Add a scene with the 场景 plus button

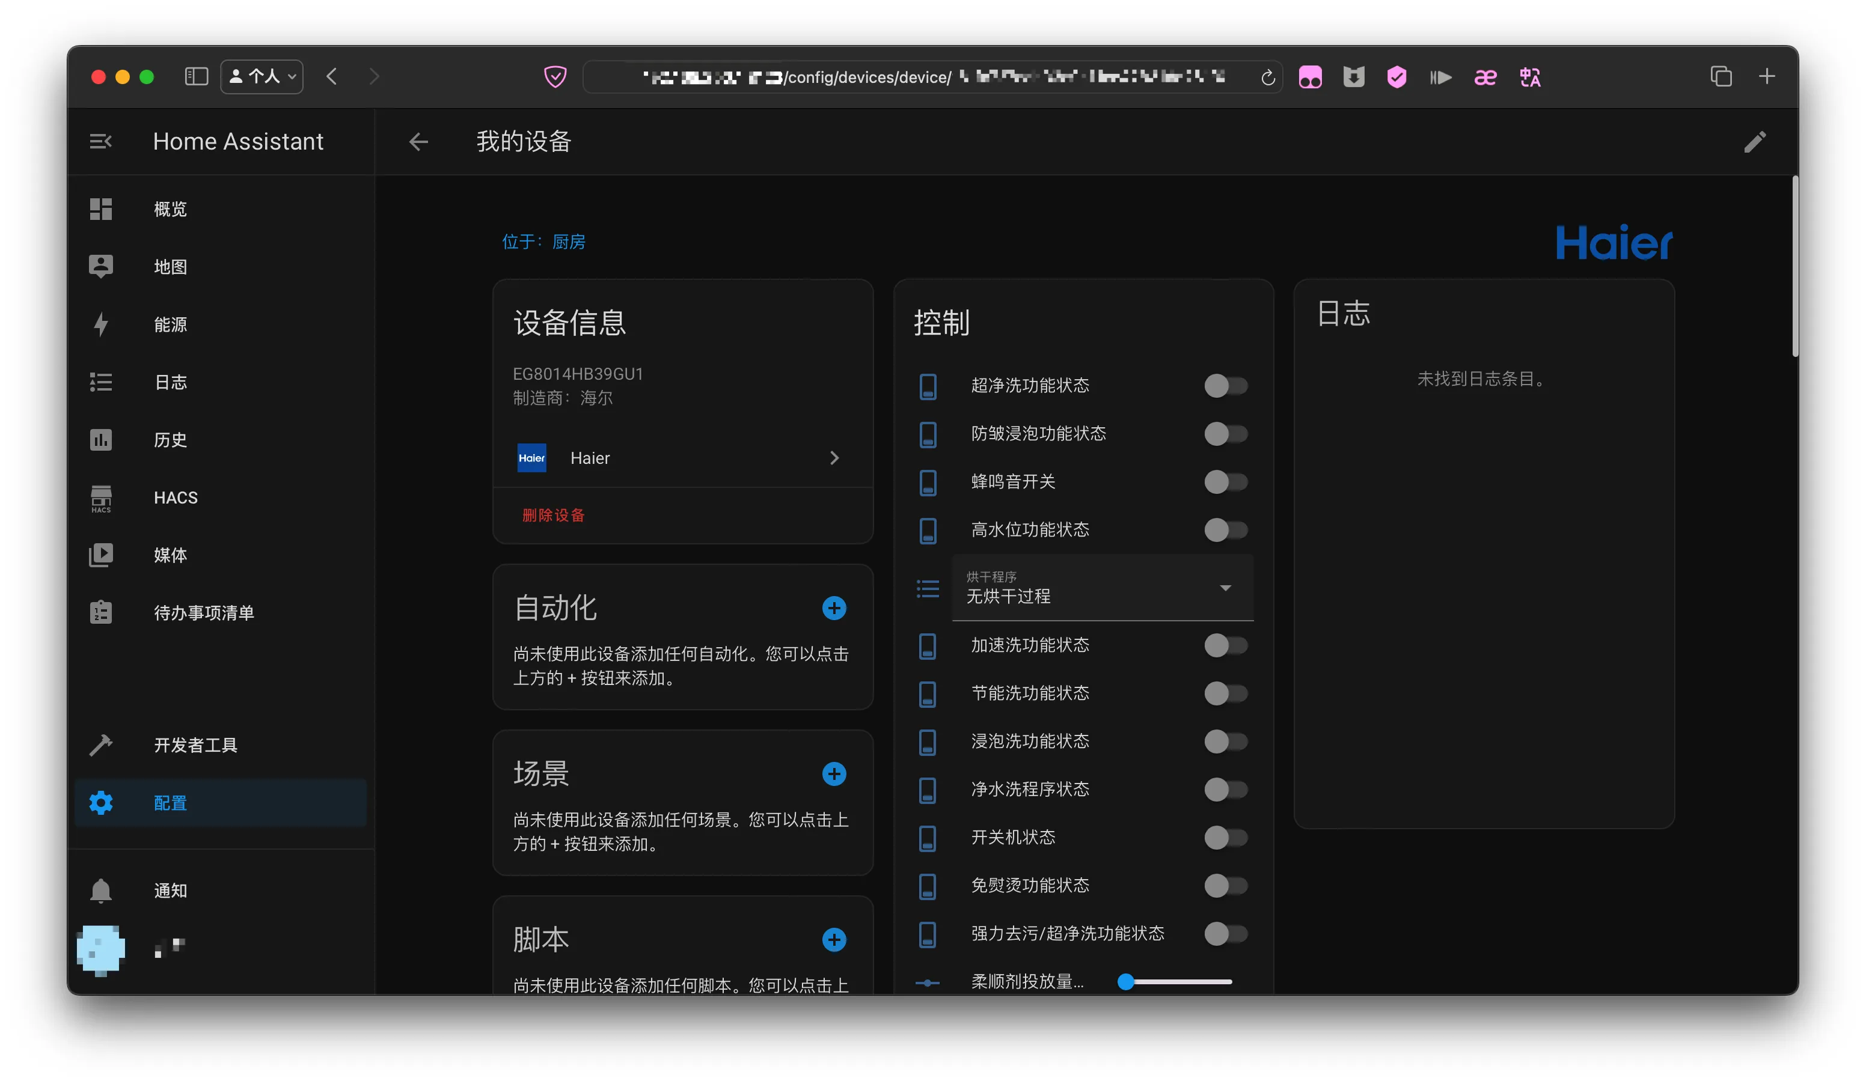834,774
